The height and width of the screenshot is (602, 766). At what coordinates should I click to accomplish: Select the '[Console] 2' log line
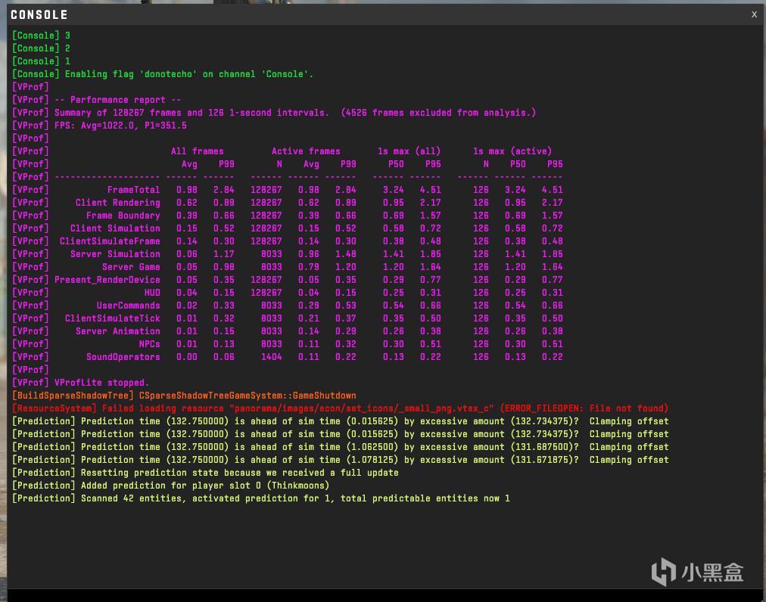click(41, 48)
